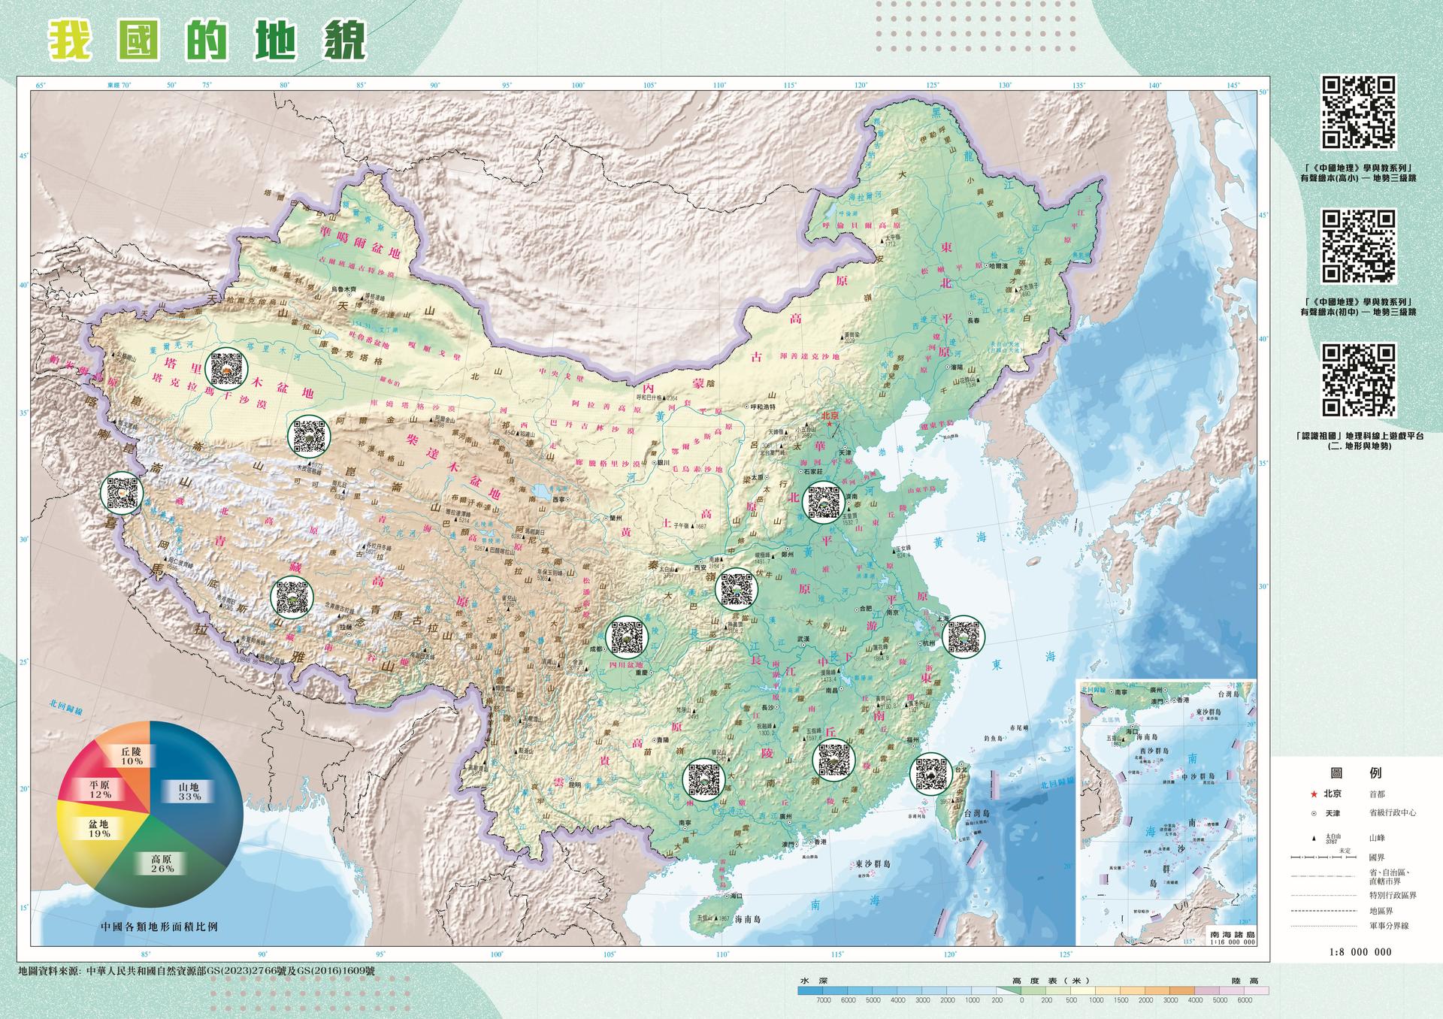The image size is (1443, 1019).
Task: Click the QR code in the Tarim Basin
Action: (x=228, y=370)
